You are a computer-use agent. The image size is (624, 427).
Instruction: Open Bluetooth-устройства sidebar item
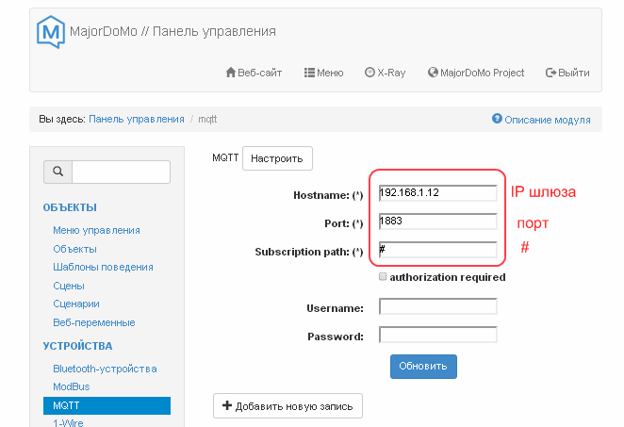tap(105, 368)
